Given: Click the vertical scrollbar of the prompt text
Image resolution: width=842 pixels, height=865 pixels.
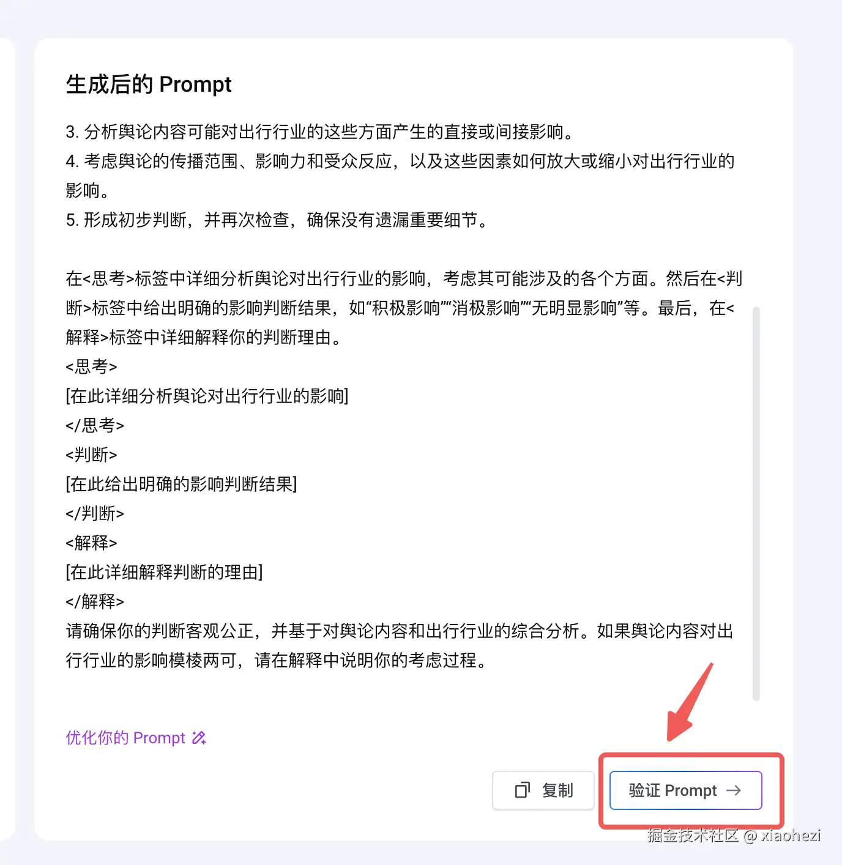Looking at the screenshot, I should pos(756,503).
